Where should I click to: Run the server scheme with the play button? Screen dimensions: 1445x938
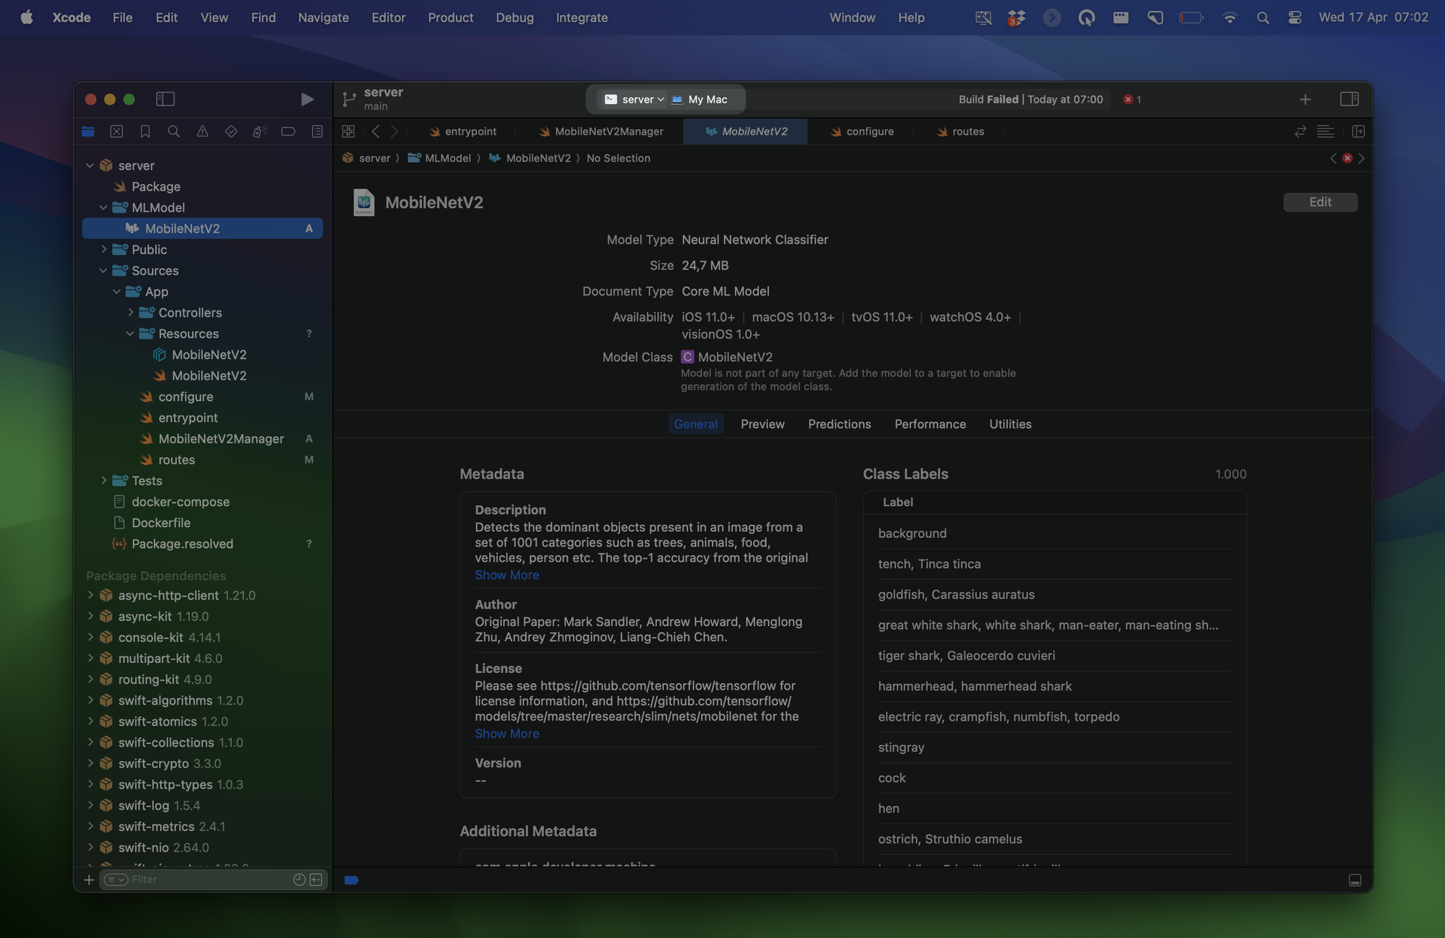(x=306, y=99)
